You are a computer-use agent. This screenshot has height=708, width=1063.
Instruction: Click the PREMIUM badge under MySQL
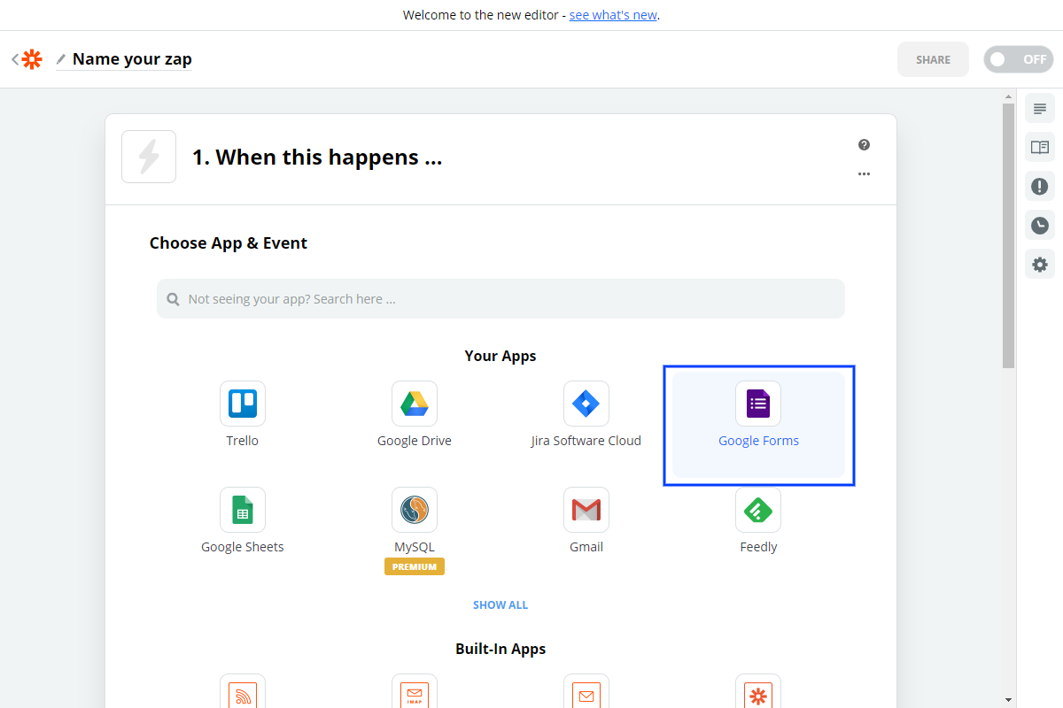tap(415, 566)
